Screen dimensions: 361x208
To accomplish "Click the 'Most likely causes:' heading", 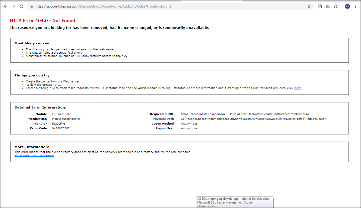I will coord(32,43).
